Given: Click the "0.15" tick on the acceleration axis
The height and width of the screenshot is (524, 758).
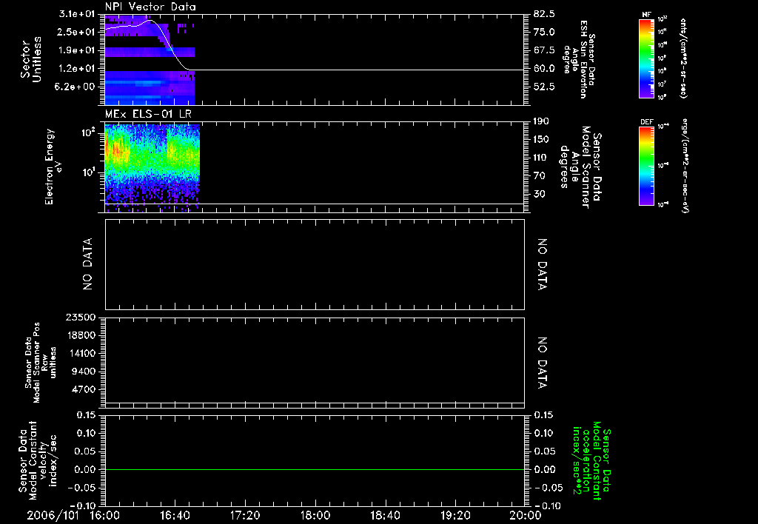Looking at the screenshot, I should pos(544,414).
